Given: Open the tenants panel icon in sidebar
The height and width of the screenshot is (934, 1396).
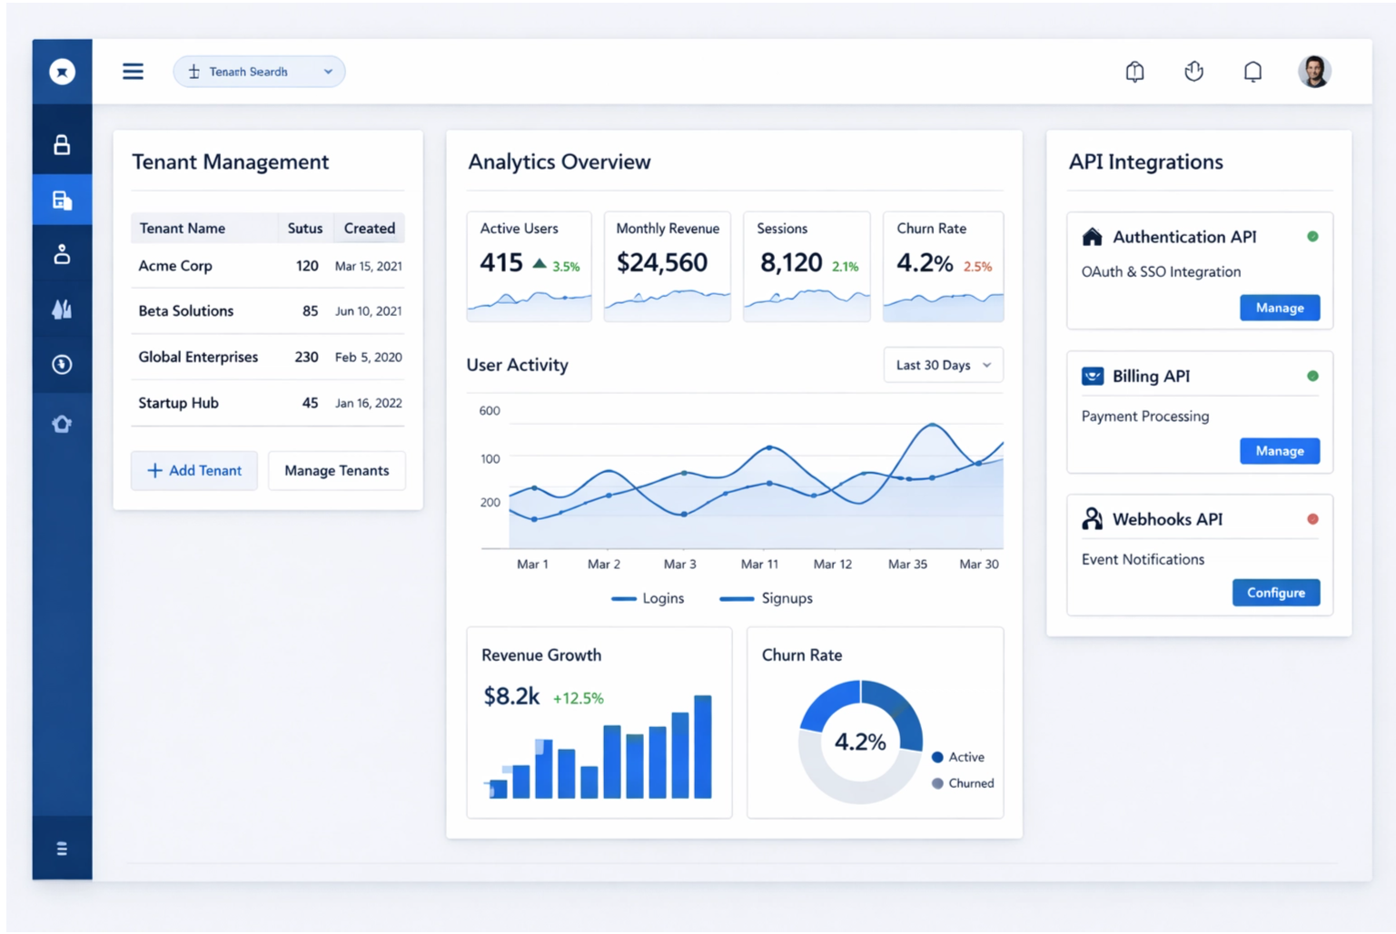Looking at the screenshot, I should (62, 199).
